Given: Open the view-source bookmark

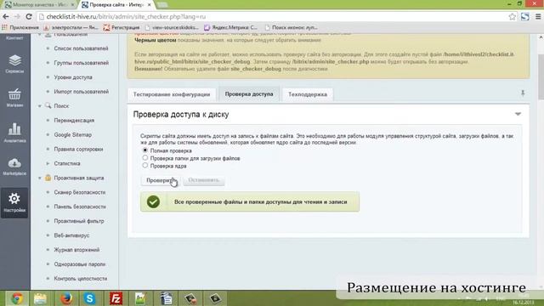Looking at the screenshot, I should [172, 27].
